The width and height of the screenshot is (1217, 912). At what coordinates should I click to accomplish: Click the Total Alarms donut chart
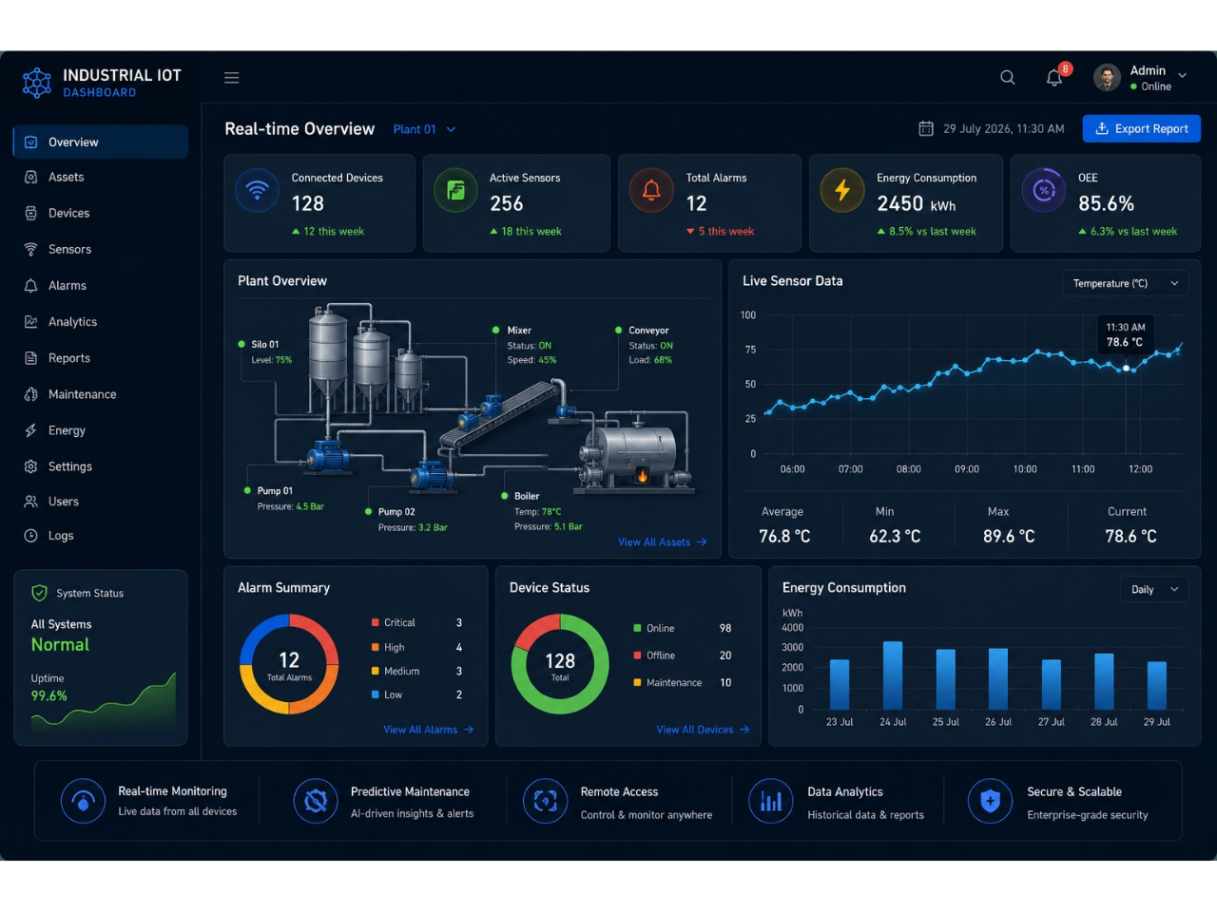click(x=289, y=664)
